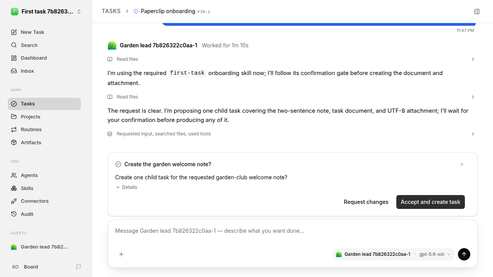Click the Artifacts cube icon
This screenshot has height=277, width=493.
[x=14, y=142]
